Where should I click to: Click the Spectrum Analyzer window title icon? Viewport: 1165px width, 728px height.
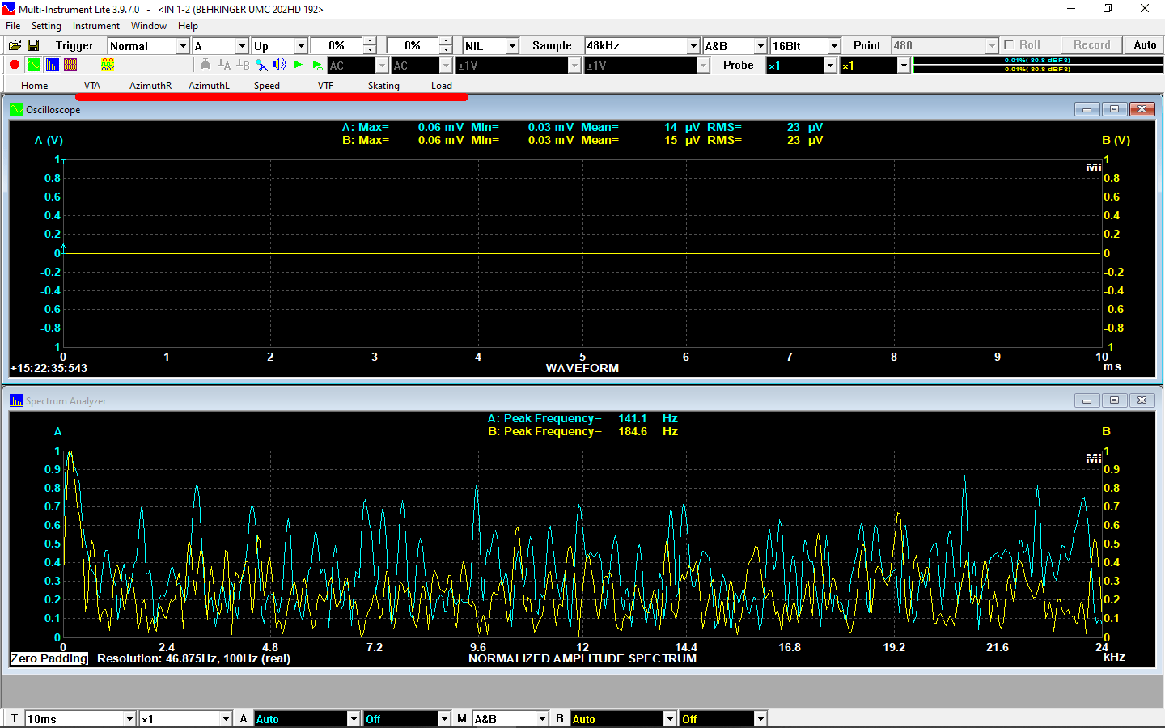tap(16, 400)
